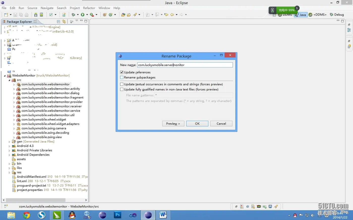Open the Navigate menu

click(47, 8)
